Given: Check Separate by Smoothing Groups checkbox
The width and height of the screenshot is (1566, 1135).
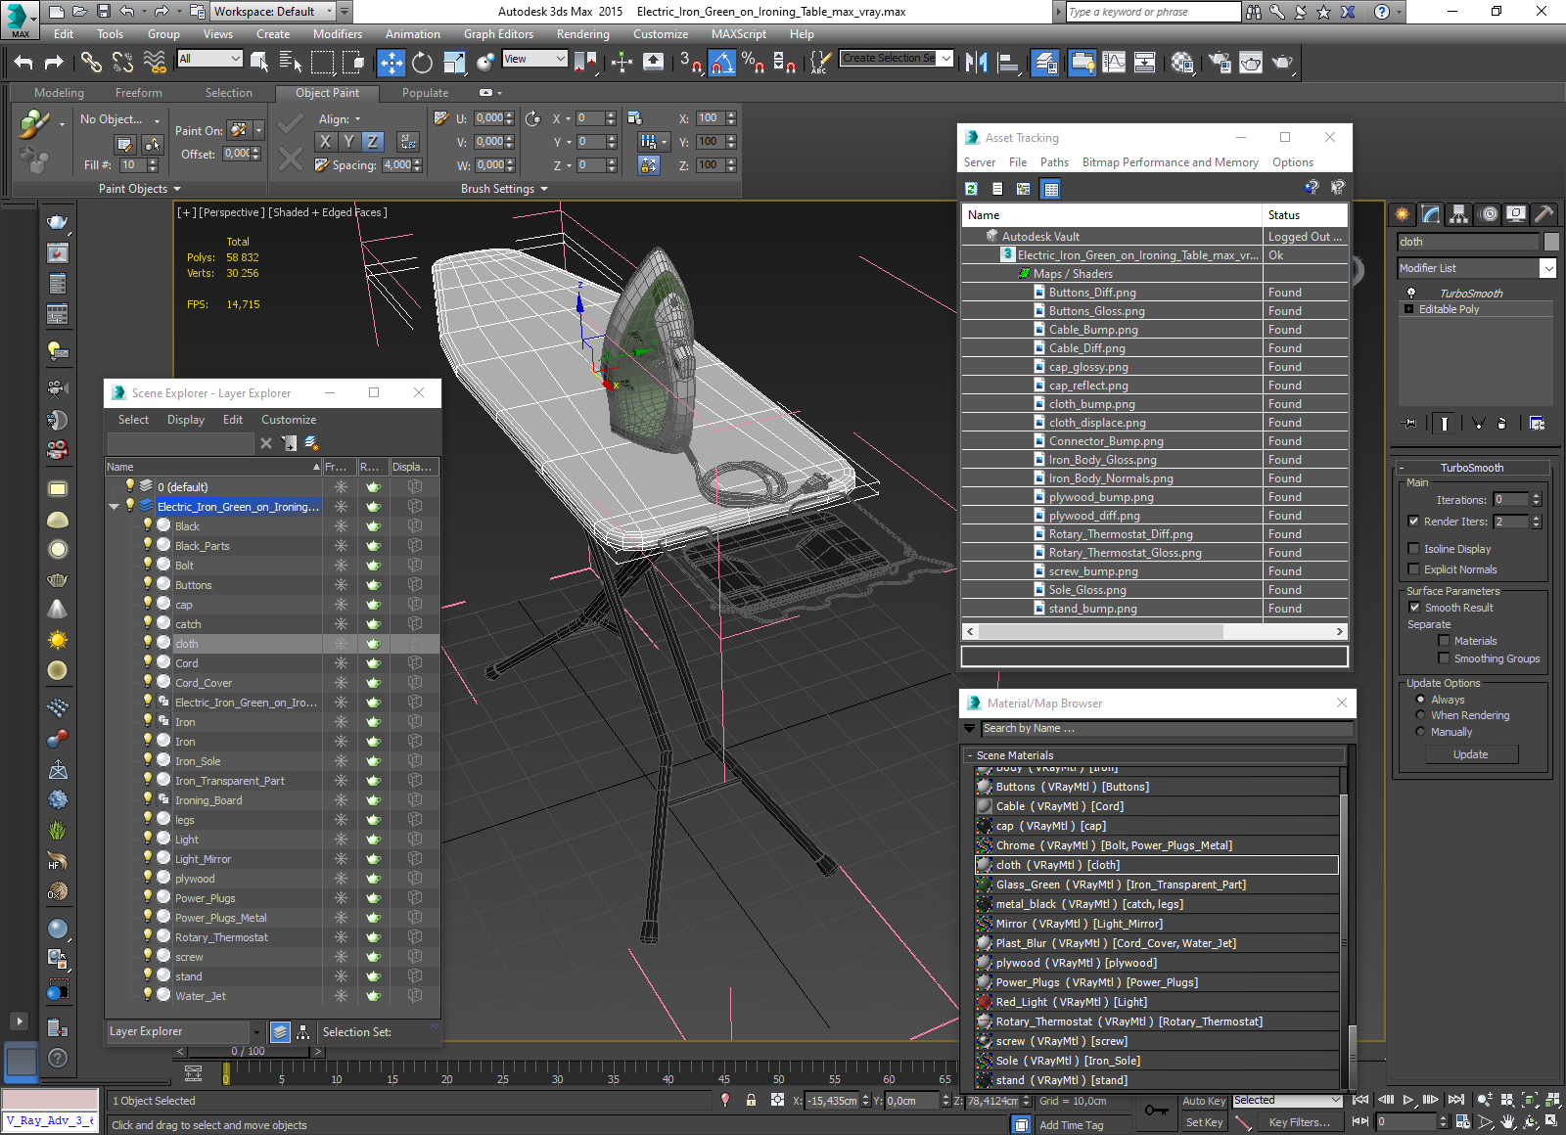Looking at the screenshot, I should click(x=1444, y=658).
